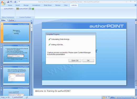Switch to Normal view from status bar
Image resolution: width=137 pixels, height=99 pixels.
click(x=104, y=97)
